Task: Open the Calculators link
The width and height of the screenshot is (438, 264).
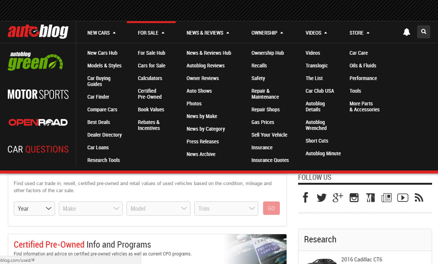Action: [x=150, y=78]
